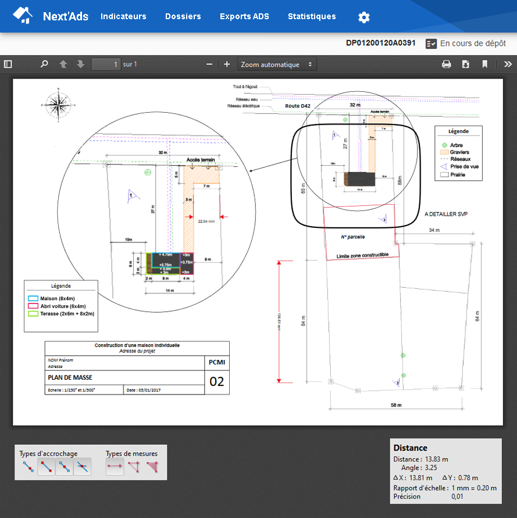Viewport: 517px width, 518px height.
Task: Open the Dossiers menu
Action: (183, 17)
